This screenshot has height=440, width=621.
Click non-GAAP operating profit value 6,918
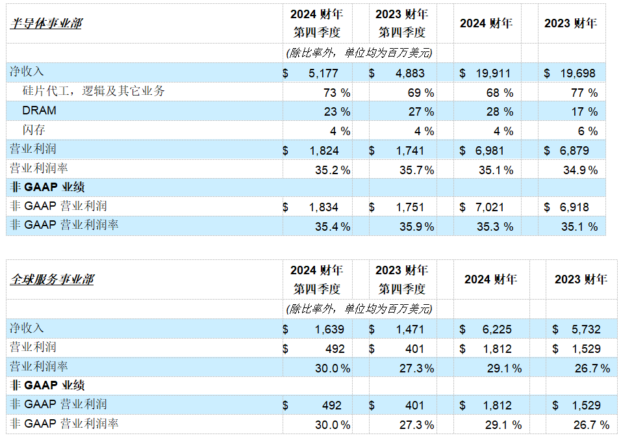click(x=576, y=207)
